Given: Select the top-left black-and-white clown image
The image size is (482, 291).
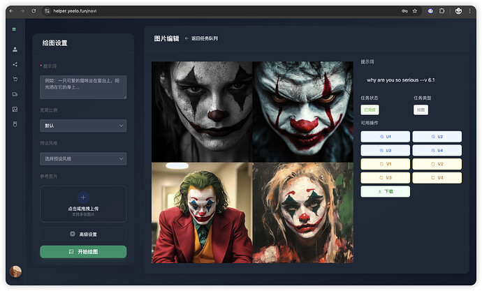Looking at the screenshot, I should coord(202,112).
